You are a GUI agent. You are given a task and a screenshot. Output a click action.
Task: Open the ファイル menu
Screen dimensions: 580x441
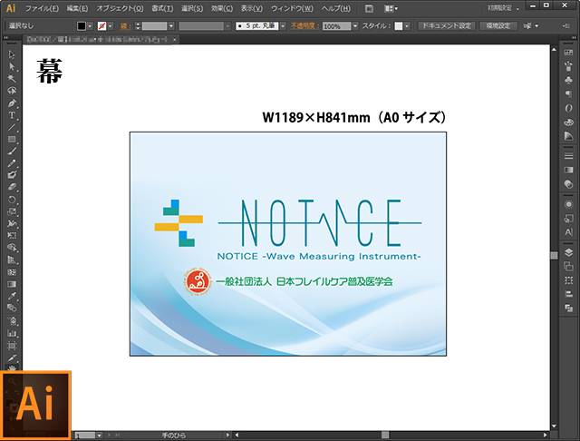[x=42, y=8]
